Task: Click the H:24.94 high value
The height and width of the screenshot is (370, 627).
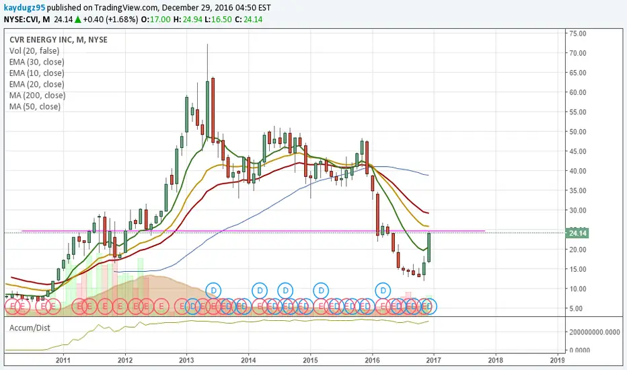Action: coord(188,20)
